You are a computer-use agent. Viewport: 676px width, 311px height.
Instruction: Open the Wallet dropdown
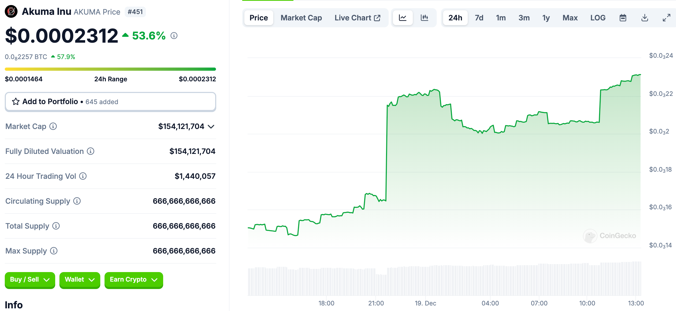coord(80,280)
